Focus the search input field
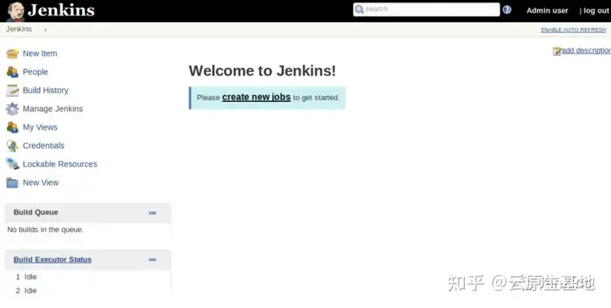The width and height of the screenshot is (611, 308). click(426, 9)
